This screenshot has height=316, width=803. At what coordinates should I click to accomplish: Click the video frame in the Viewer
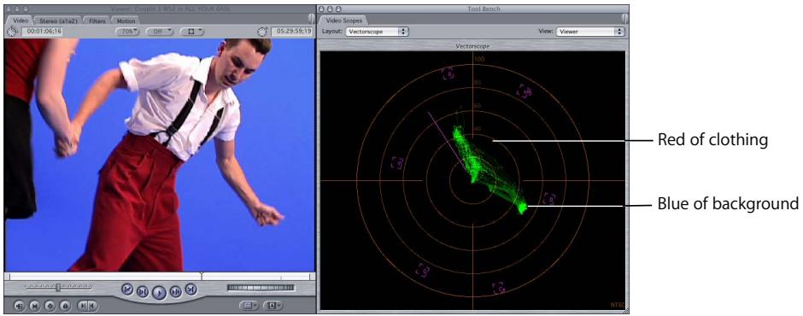(159, 155)
